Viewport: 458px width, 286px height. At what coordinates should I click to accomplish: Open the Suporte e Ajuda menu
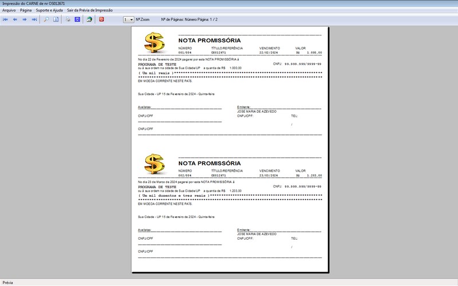[49, 10]
